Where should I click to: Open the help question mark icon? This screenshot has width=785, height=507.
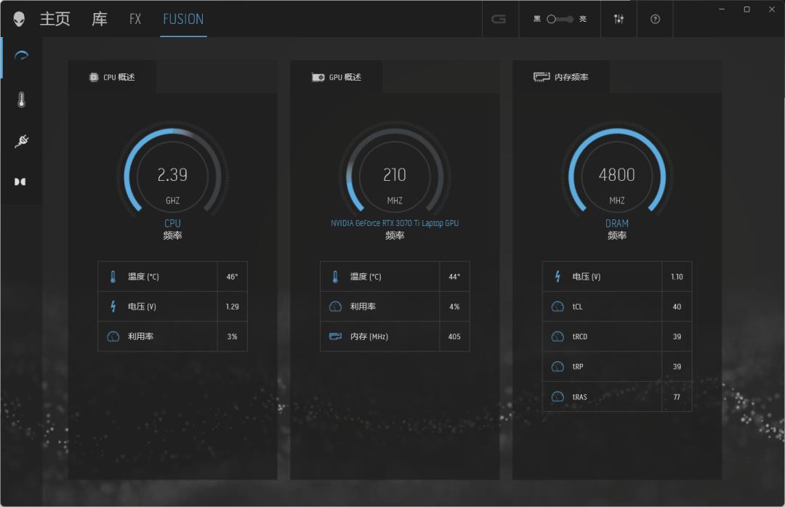click(655, 19)
